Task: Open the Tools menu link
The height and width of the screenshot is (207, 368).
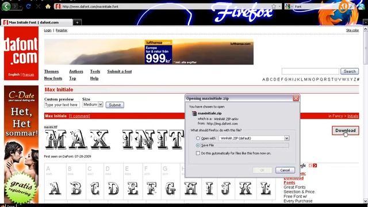Action: [95, 71]
